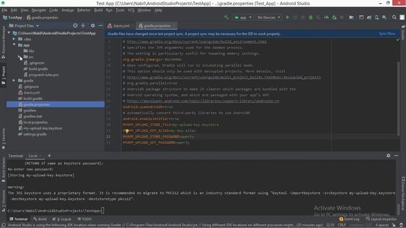The height and width of the screenshot is (228, 406).
Task: Open the Build menu
Action: pos(98,10)
